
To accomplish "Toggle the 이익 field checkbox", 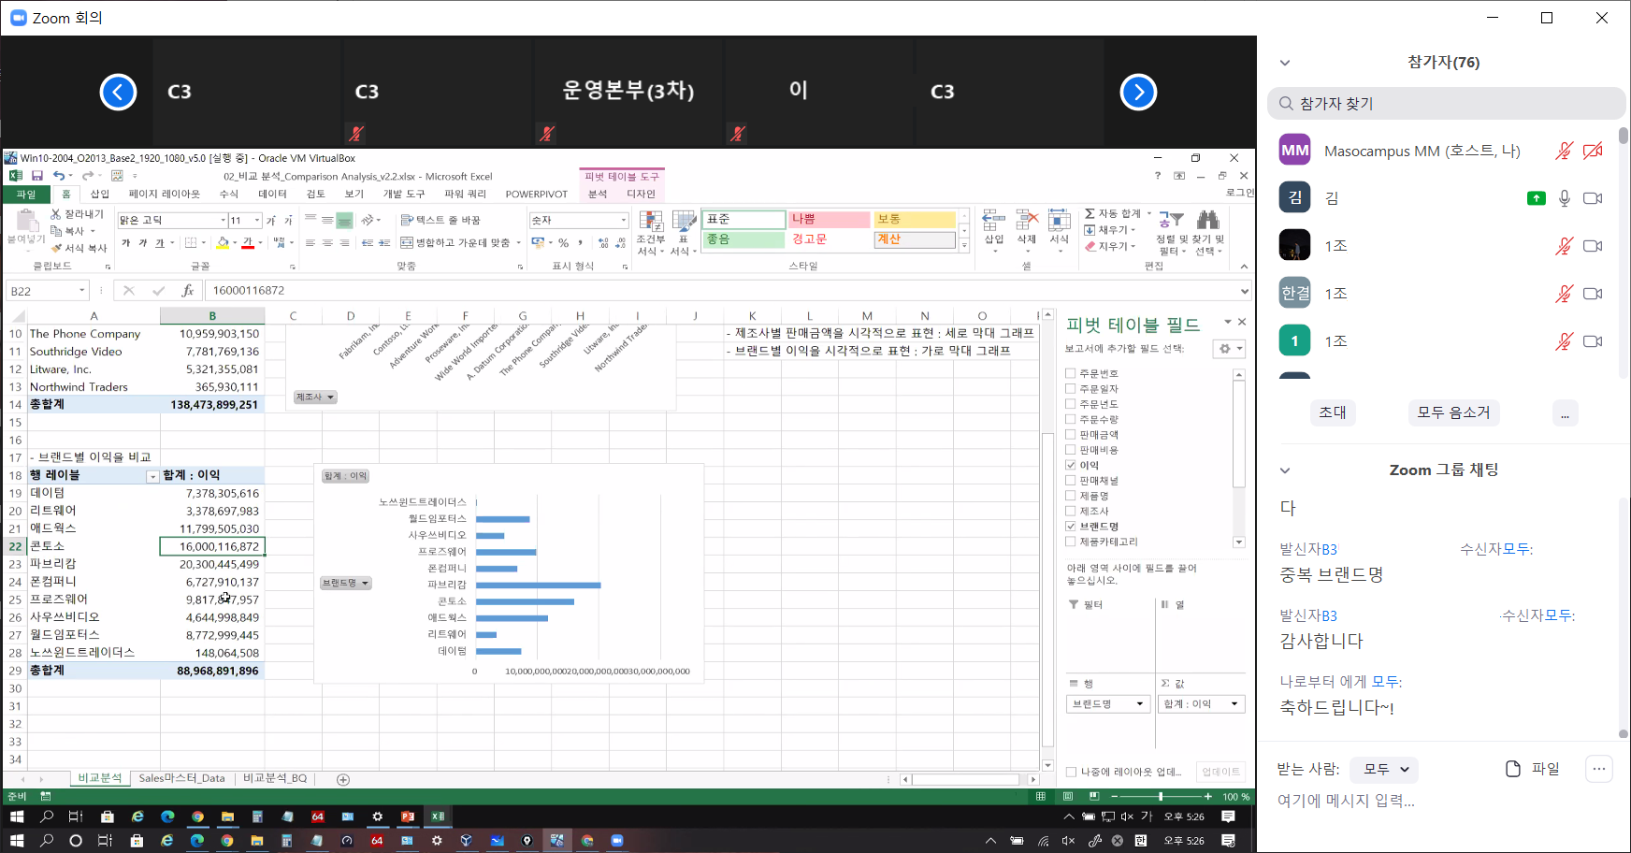I will tap(1071, 465).
